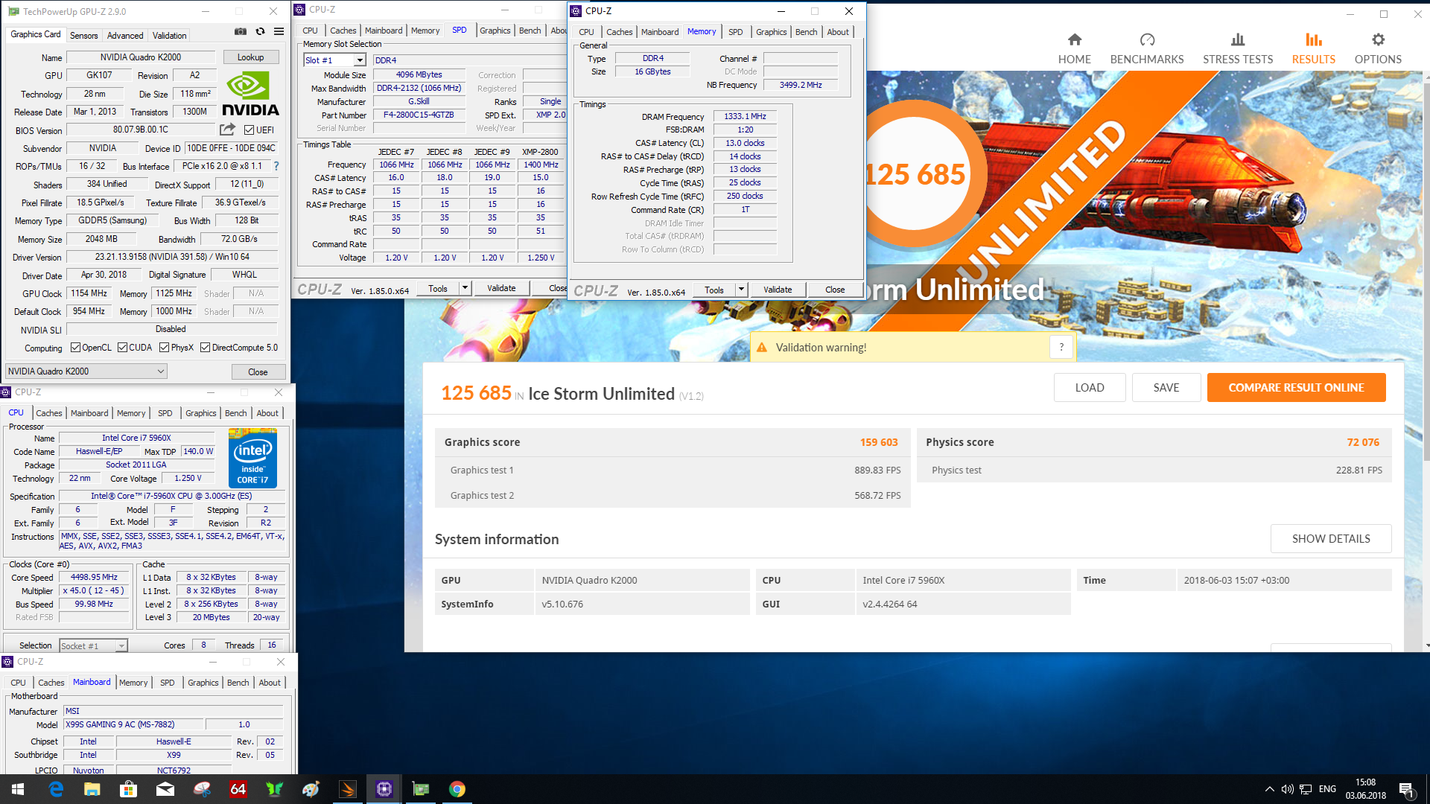Image resolution: width=1430 pixels, height=804 pixels.
Task: Open the Socket #1 selection dropdown
Action: click(x=93, y=645)
